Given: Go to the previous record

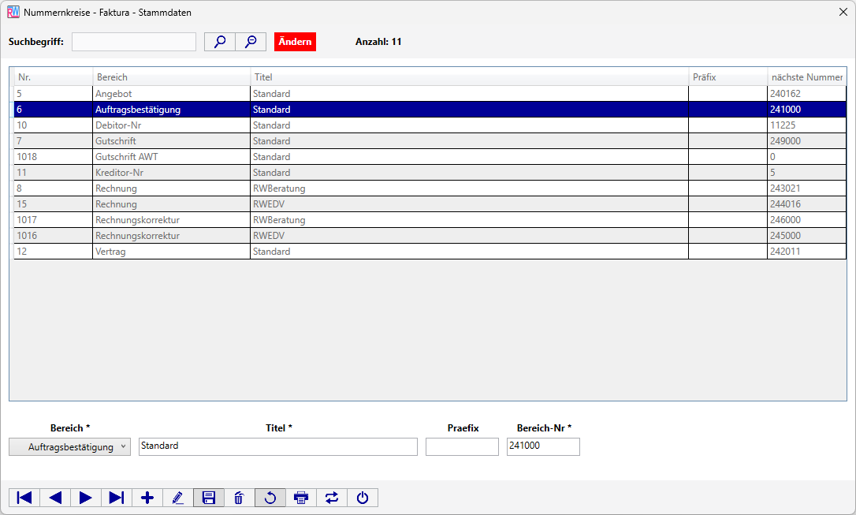Looking at the screenshot, I should pyautogui.click(x=55, y=498).
